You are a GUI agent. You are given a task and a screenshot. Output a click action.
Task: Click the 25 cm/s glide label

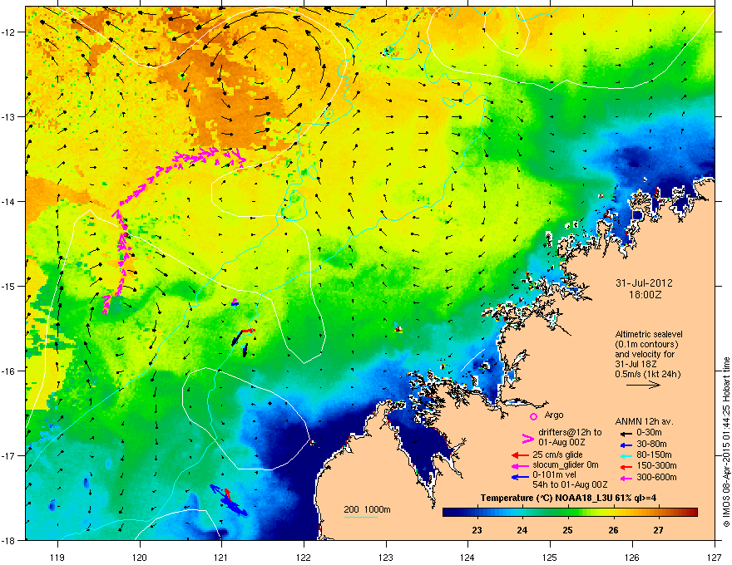point(557,454)
